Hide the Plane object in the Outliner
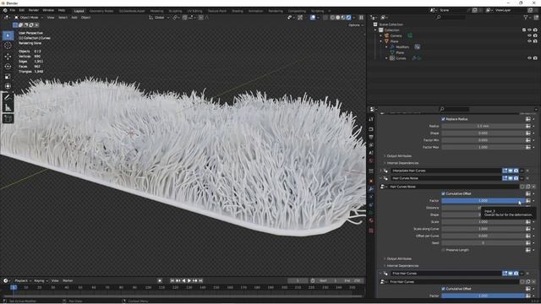This screenshot has height=304, width=541. 529,41
